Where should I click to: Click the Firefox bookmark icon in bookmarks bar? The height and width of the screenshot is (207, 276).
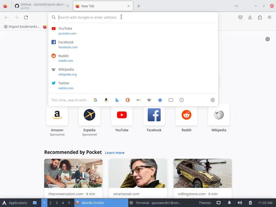(x=45, y=27)
